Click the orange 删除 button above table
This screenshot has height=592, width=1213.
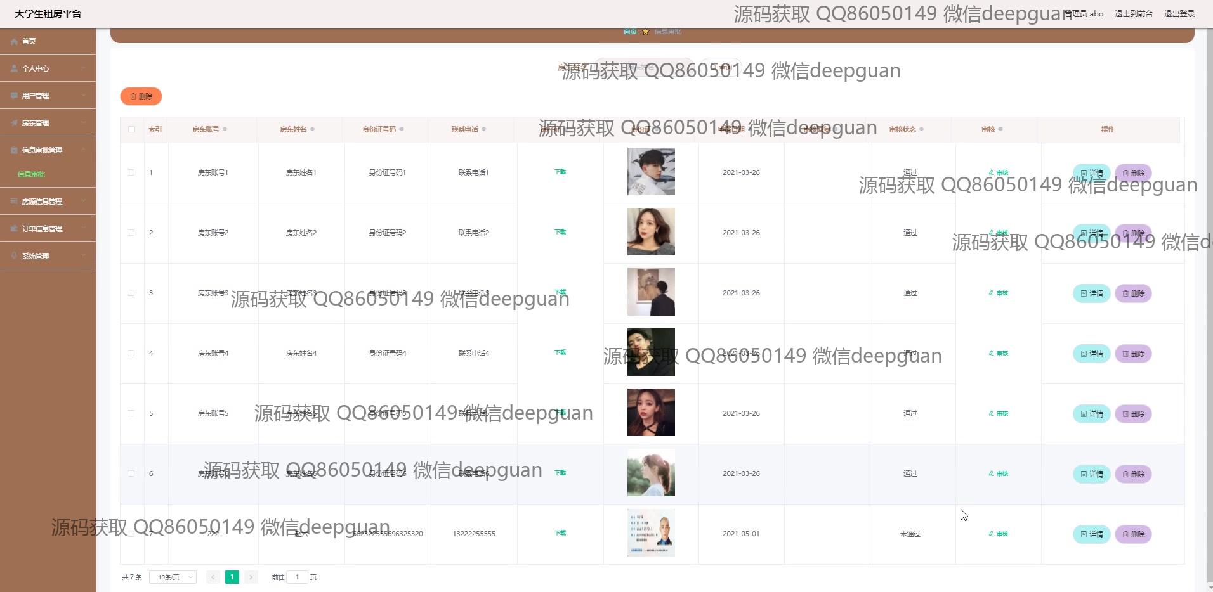141,96
